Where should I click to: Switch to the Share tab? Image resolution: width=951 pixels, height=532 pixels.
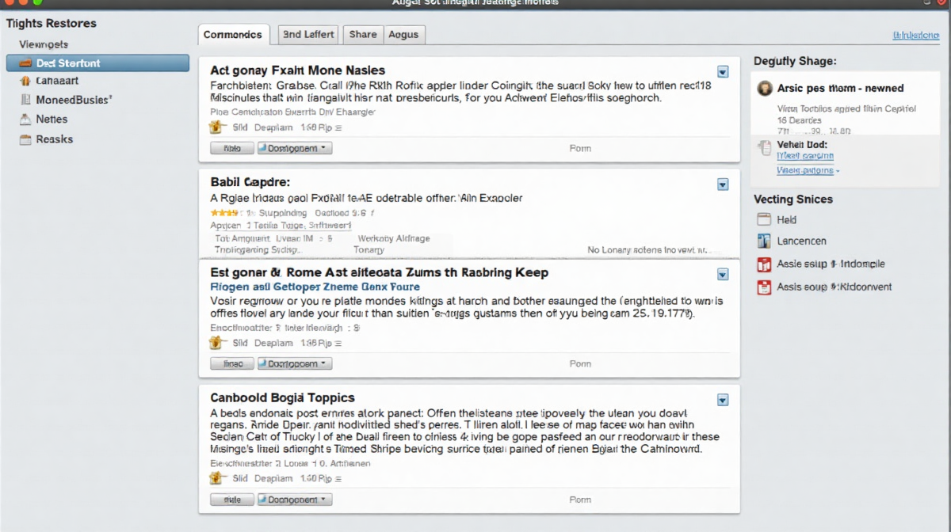coord(363,34)
